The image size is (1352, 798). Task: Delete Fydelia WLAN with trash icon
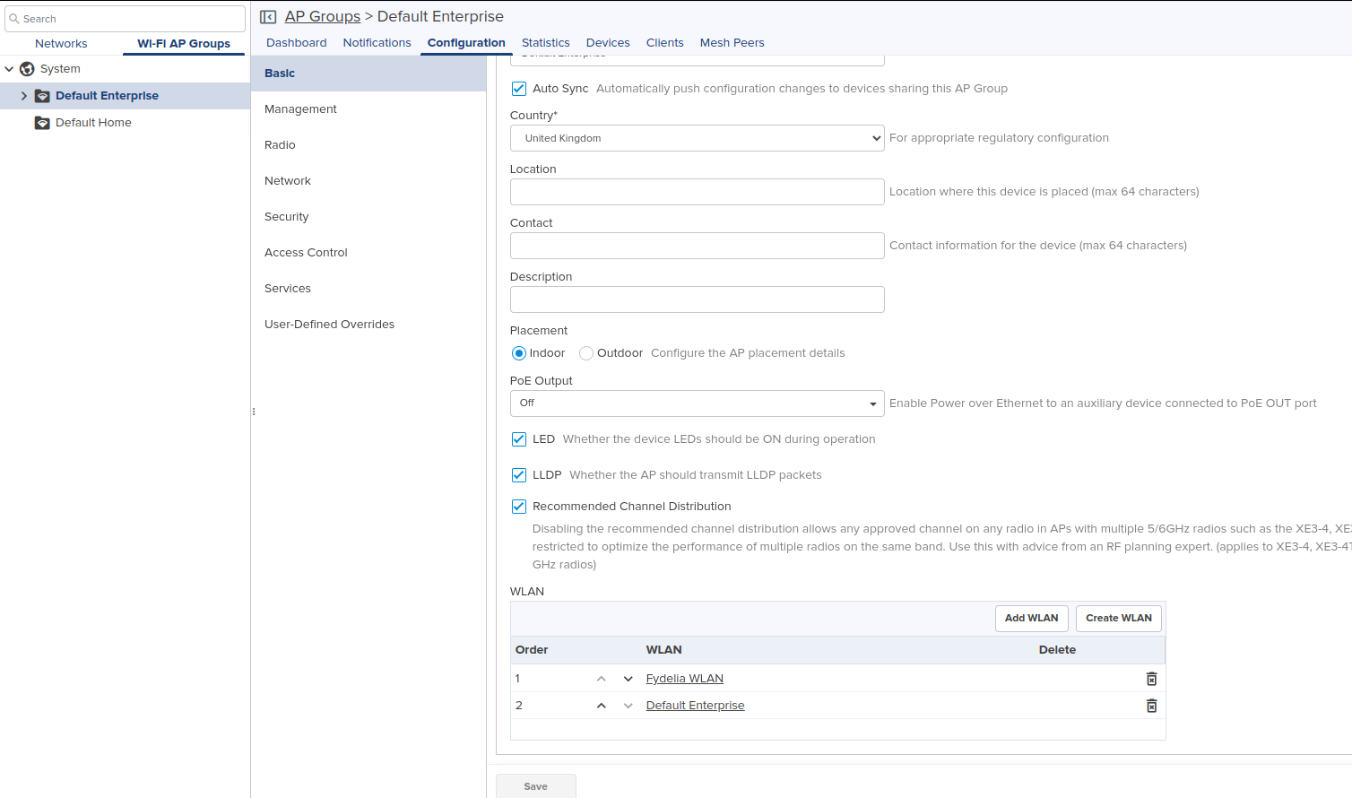coord(1151,679)
